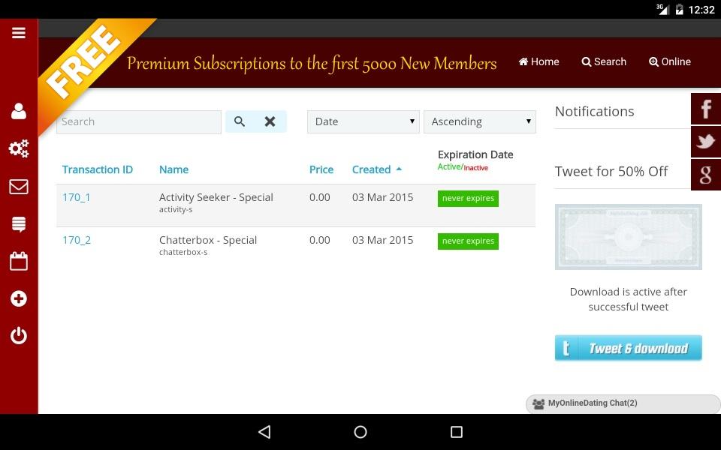Tap Android home navigation button

coord(360,432)
